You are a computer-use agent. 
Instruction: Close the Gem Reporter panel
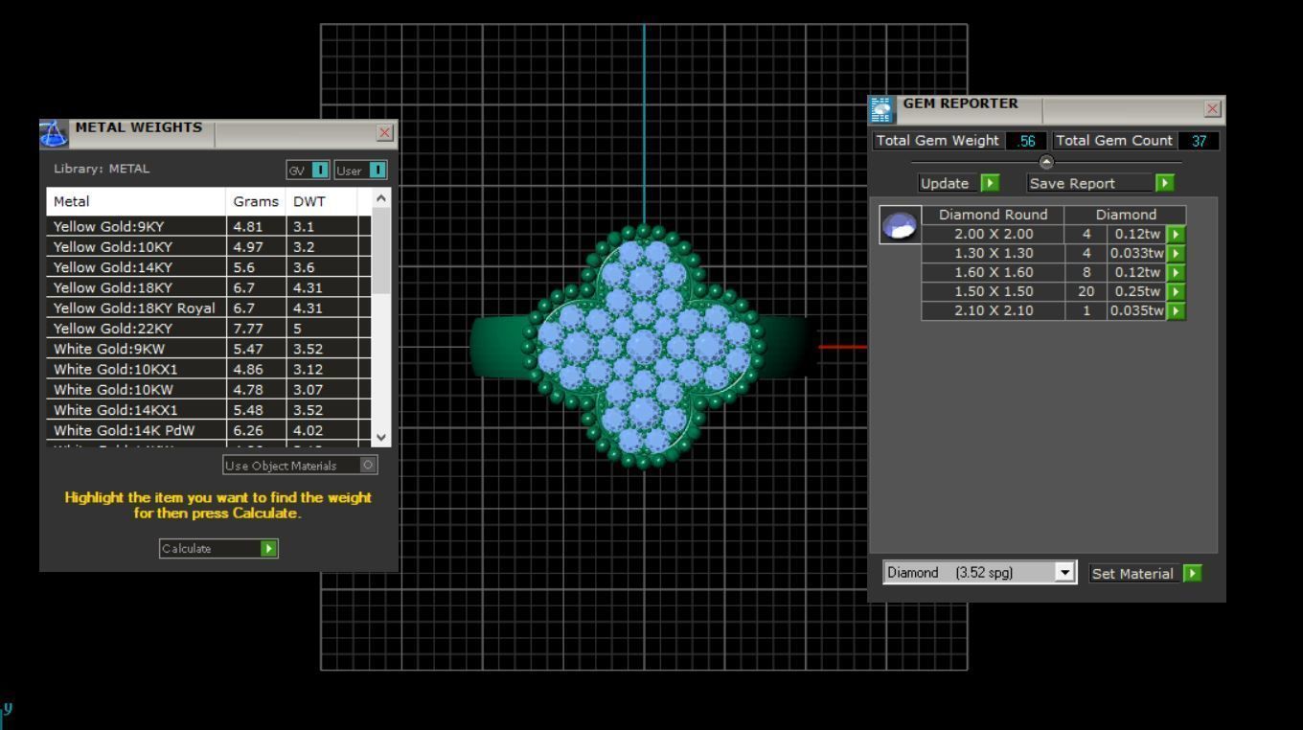tap(1212, 108)
